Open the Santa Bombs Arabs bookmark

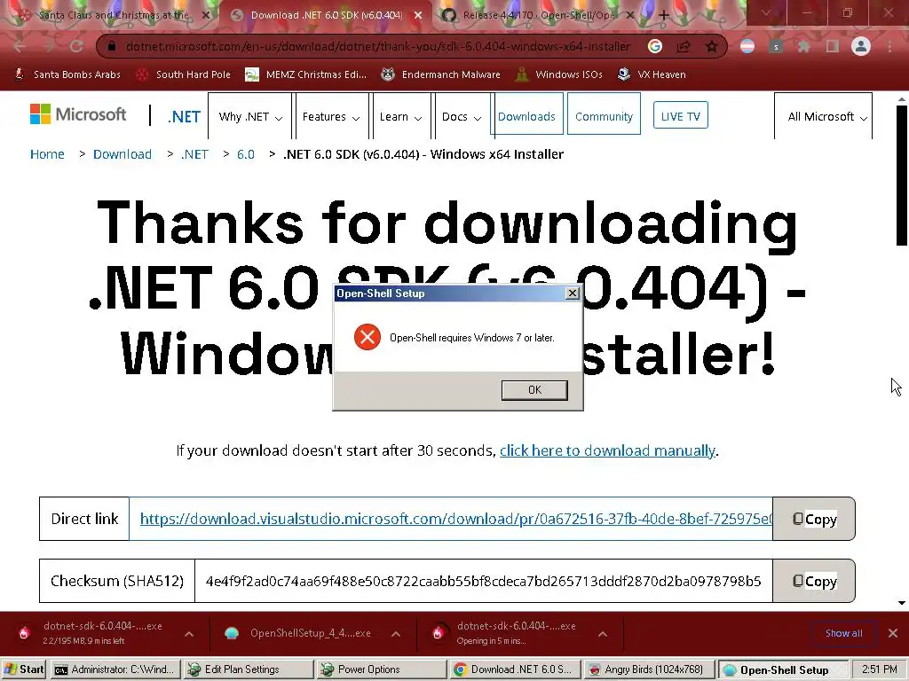click(67, 74)
